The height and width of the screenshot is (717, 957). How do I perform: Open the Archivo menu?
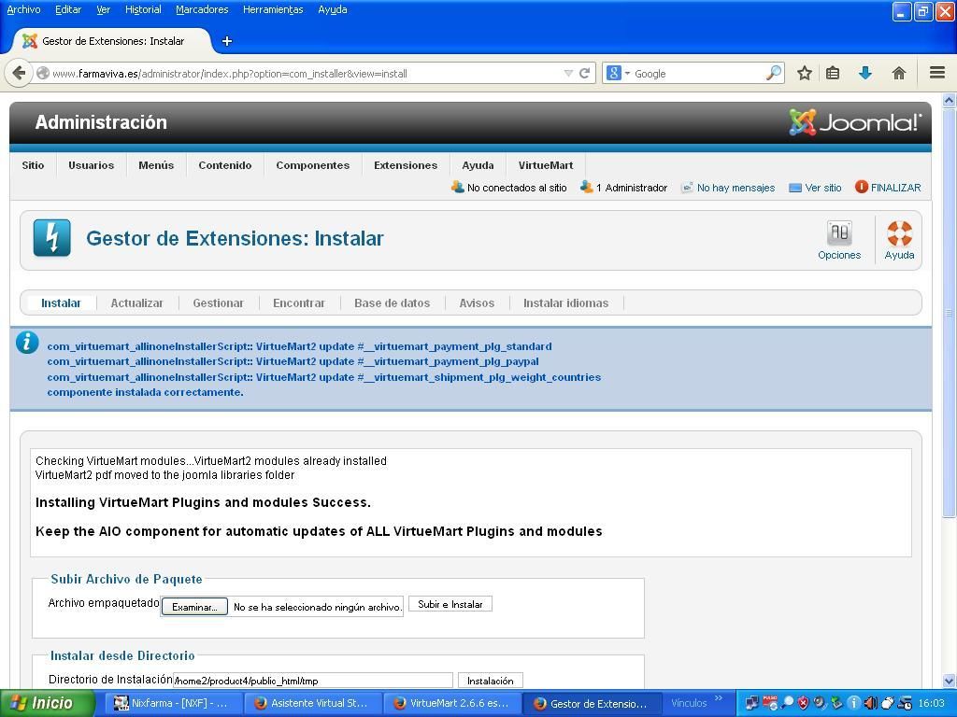coord(23,9)
